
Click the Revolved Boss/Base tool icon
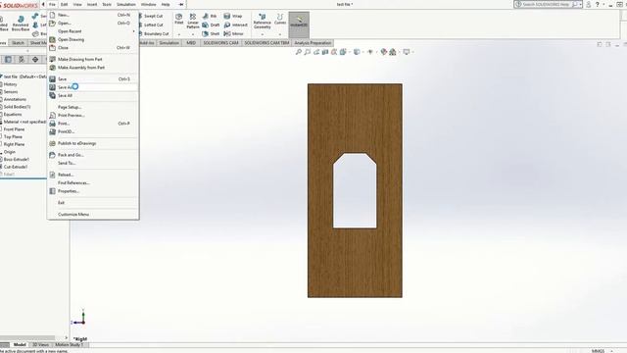(21, 24)
